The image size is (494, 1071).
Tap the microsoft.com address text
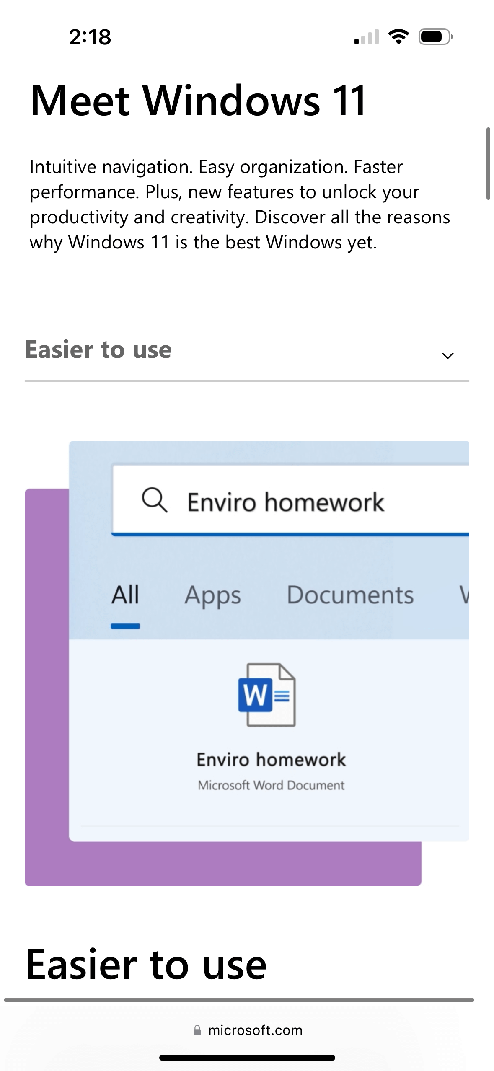(x=255, y=1030)
